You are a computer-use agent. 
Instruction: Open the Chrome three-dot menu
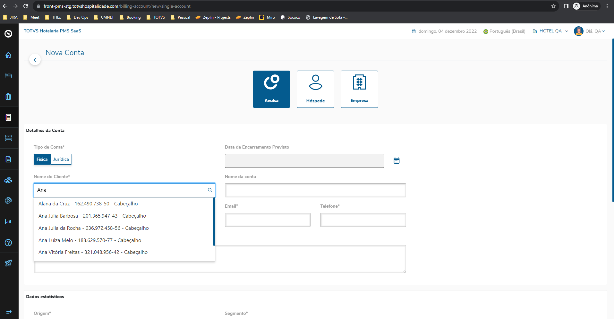(607, 6)
